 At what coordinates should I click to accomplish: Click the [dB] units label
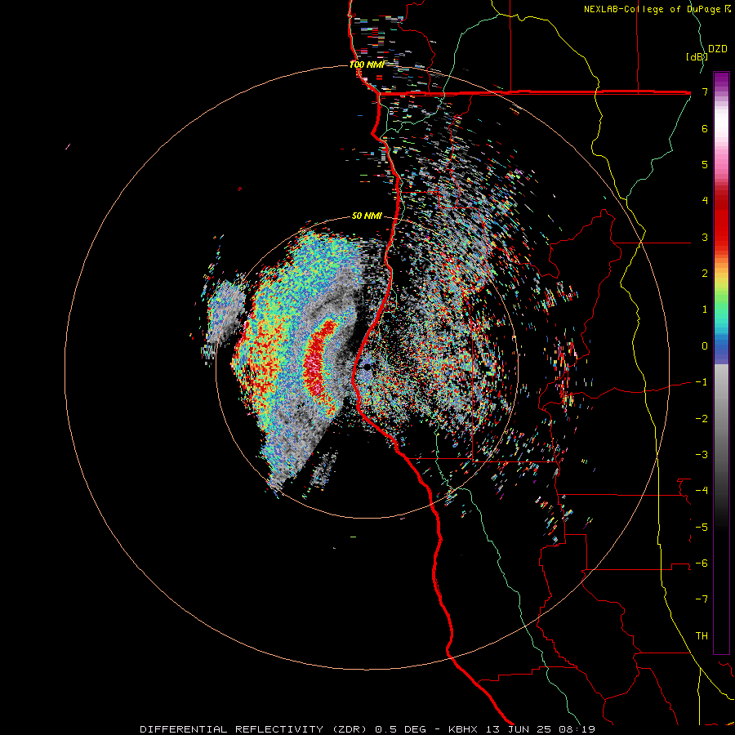coord(697,56)
